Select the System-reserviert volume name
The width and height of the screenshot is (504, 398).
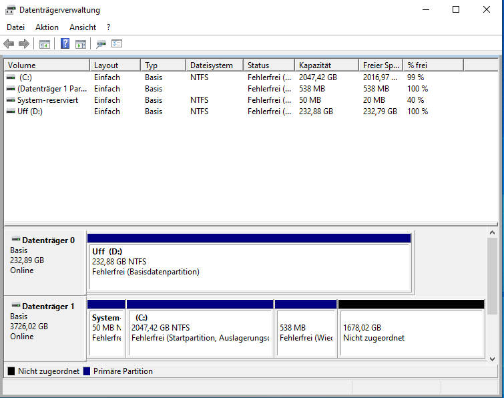tap(47, 100)
